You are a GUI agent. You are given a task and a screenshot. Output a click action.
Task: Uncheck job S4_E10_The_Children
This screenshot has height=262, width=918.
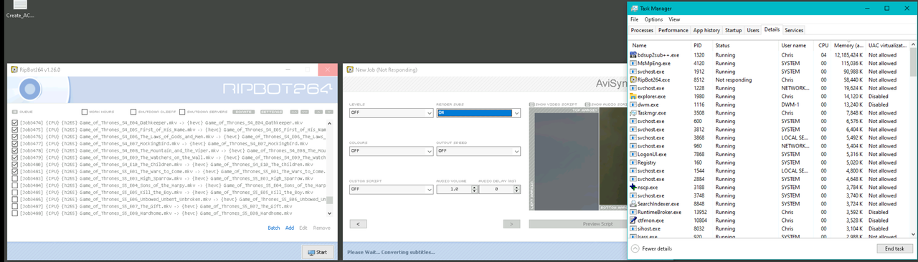click(x=16, y=165)
